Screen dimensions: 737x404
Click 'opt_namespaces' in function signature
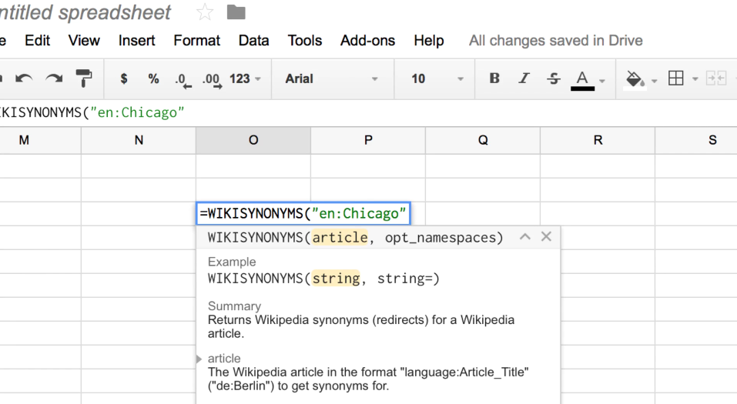[x=440, y=239]
